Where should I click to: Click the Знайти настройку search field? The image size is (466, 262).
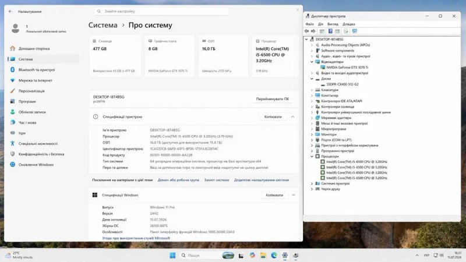click(x=162, y=11)
